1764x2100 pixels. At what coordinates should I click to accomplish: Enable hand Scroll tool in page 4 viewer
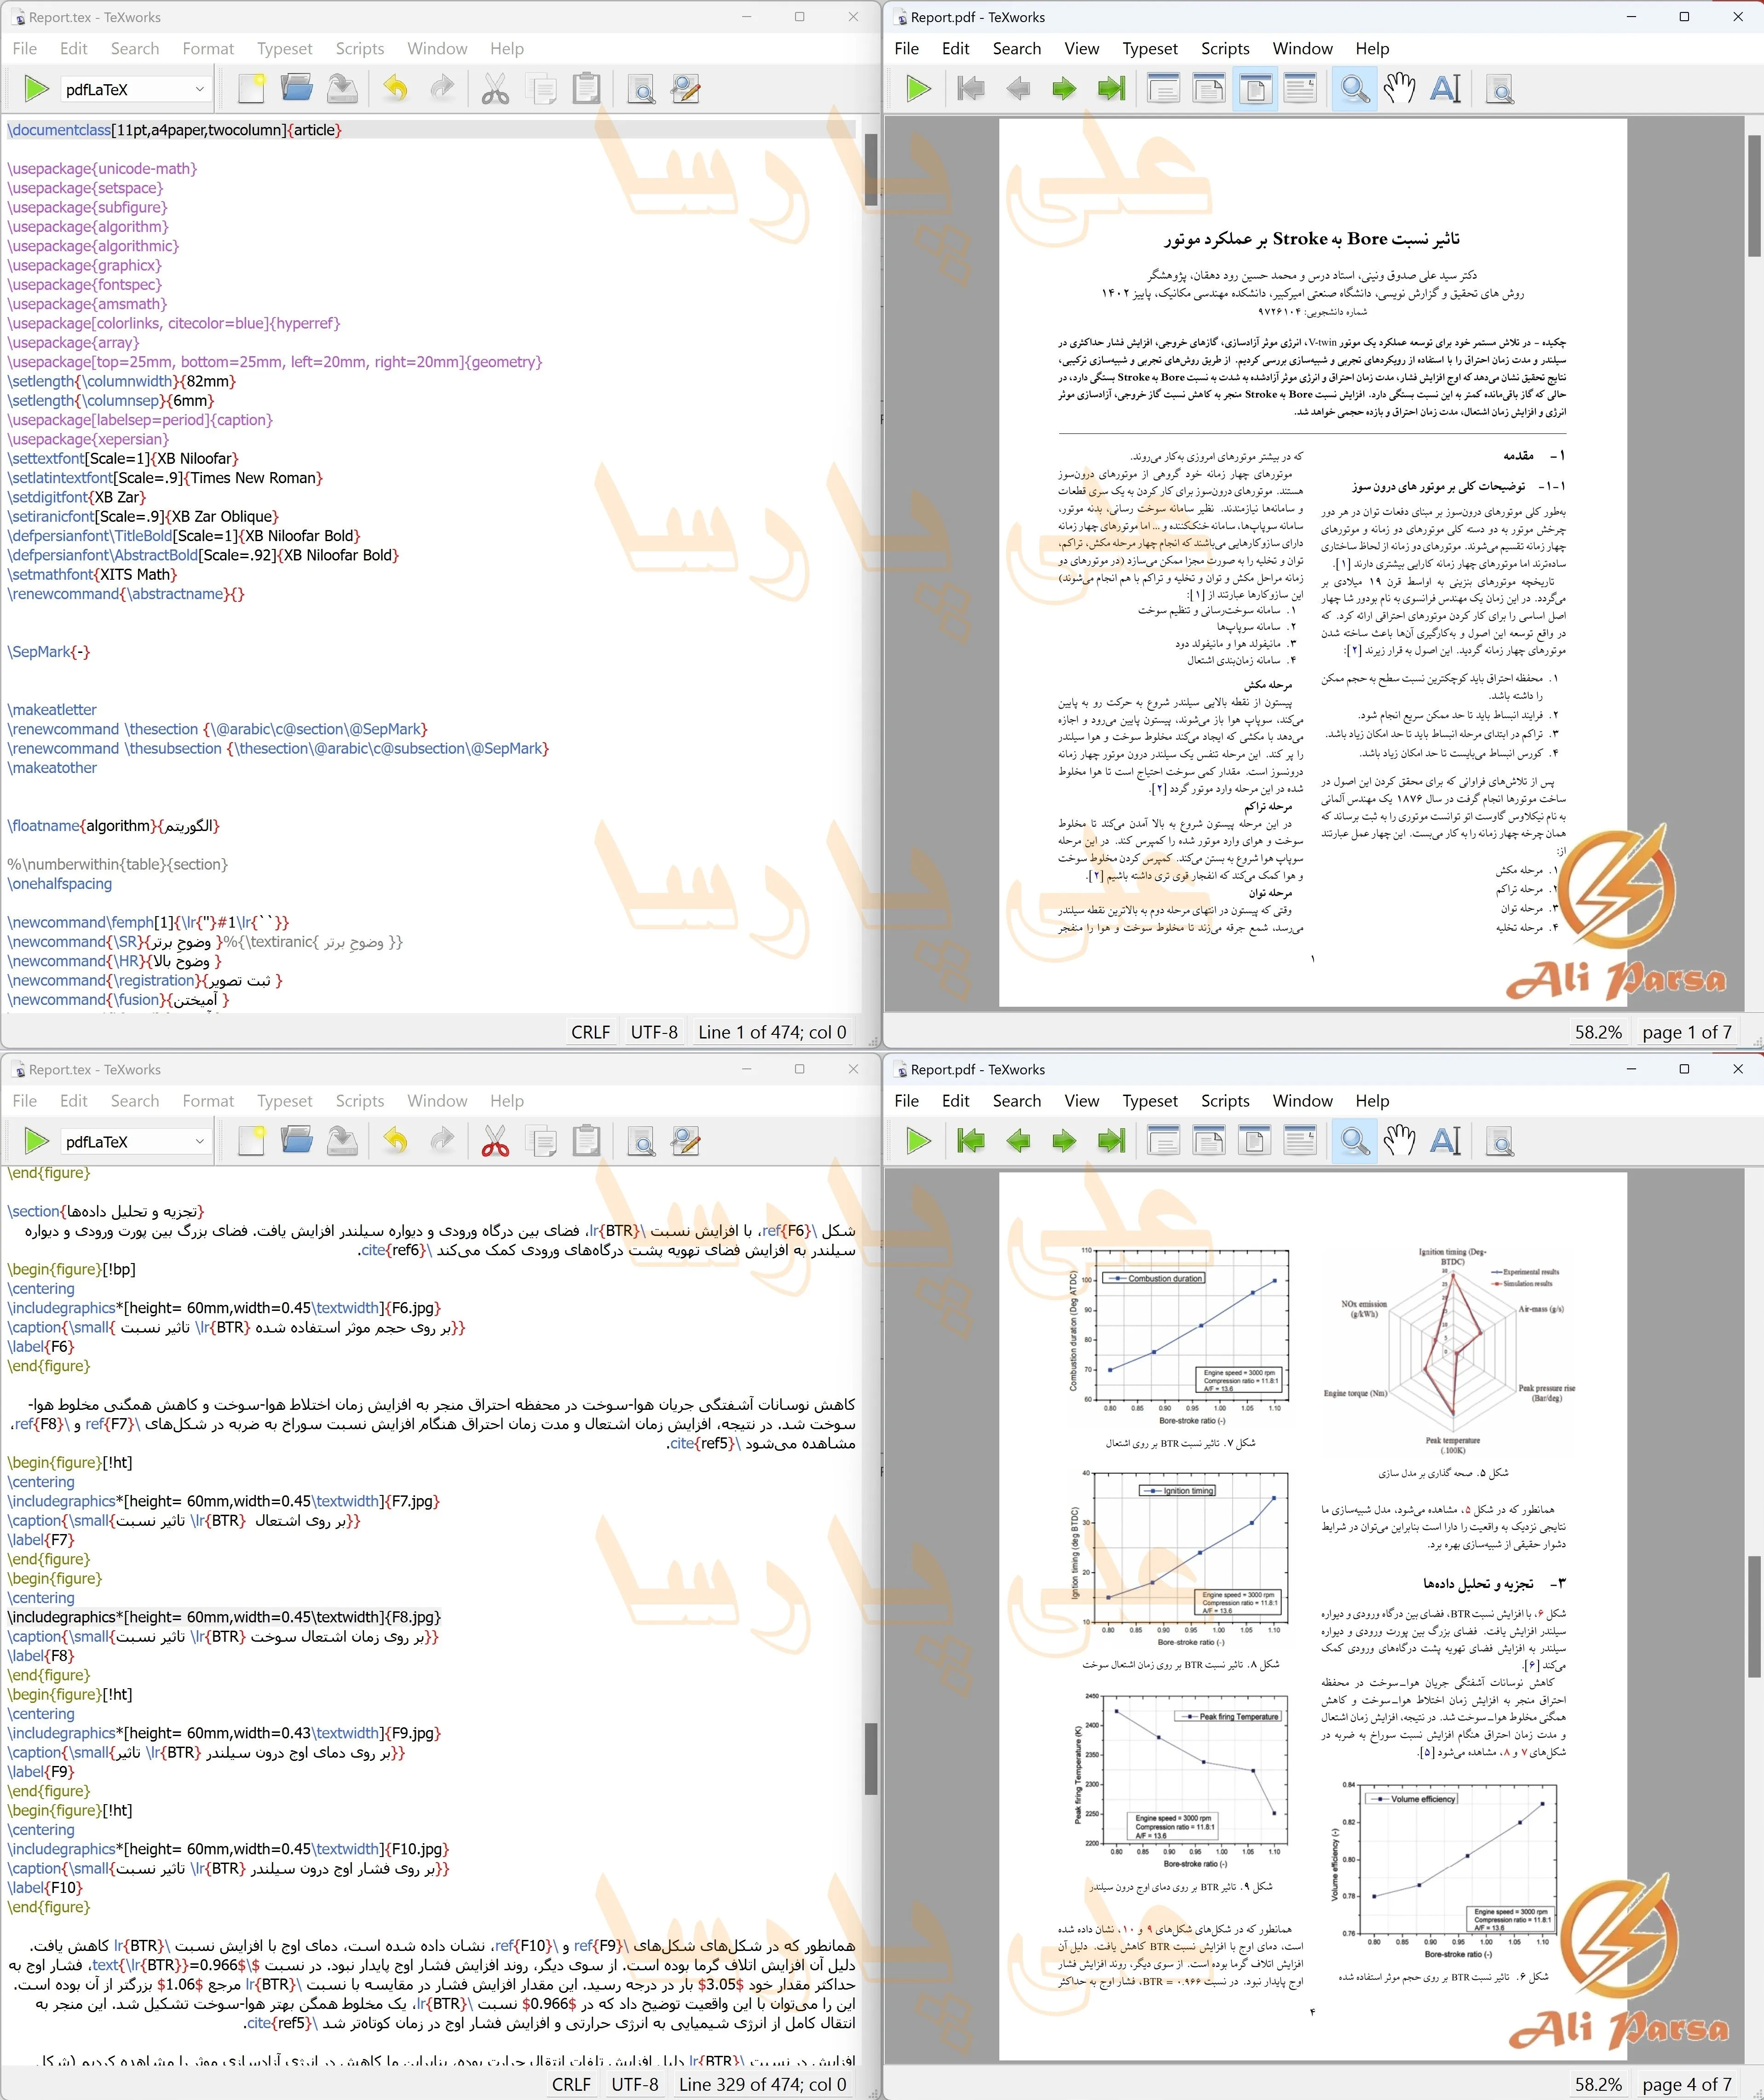click(1399, 1141)
